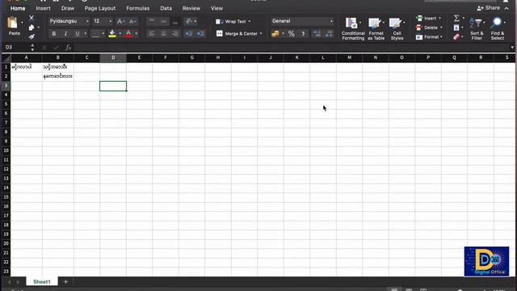Add new sheet with plus button
Screen dimensions: 517x291
pyautogui.click(x=65, y=282)
